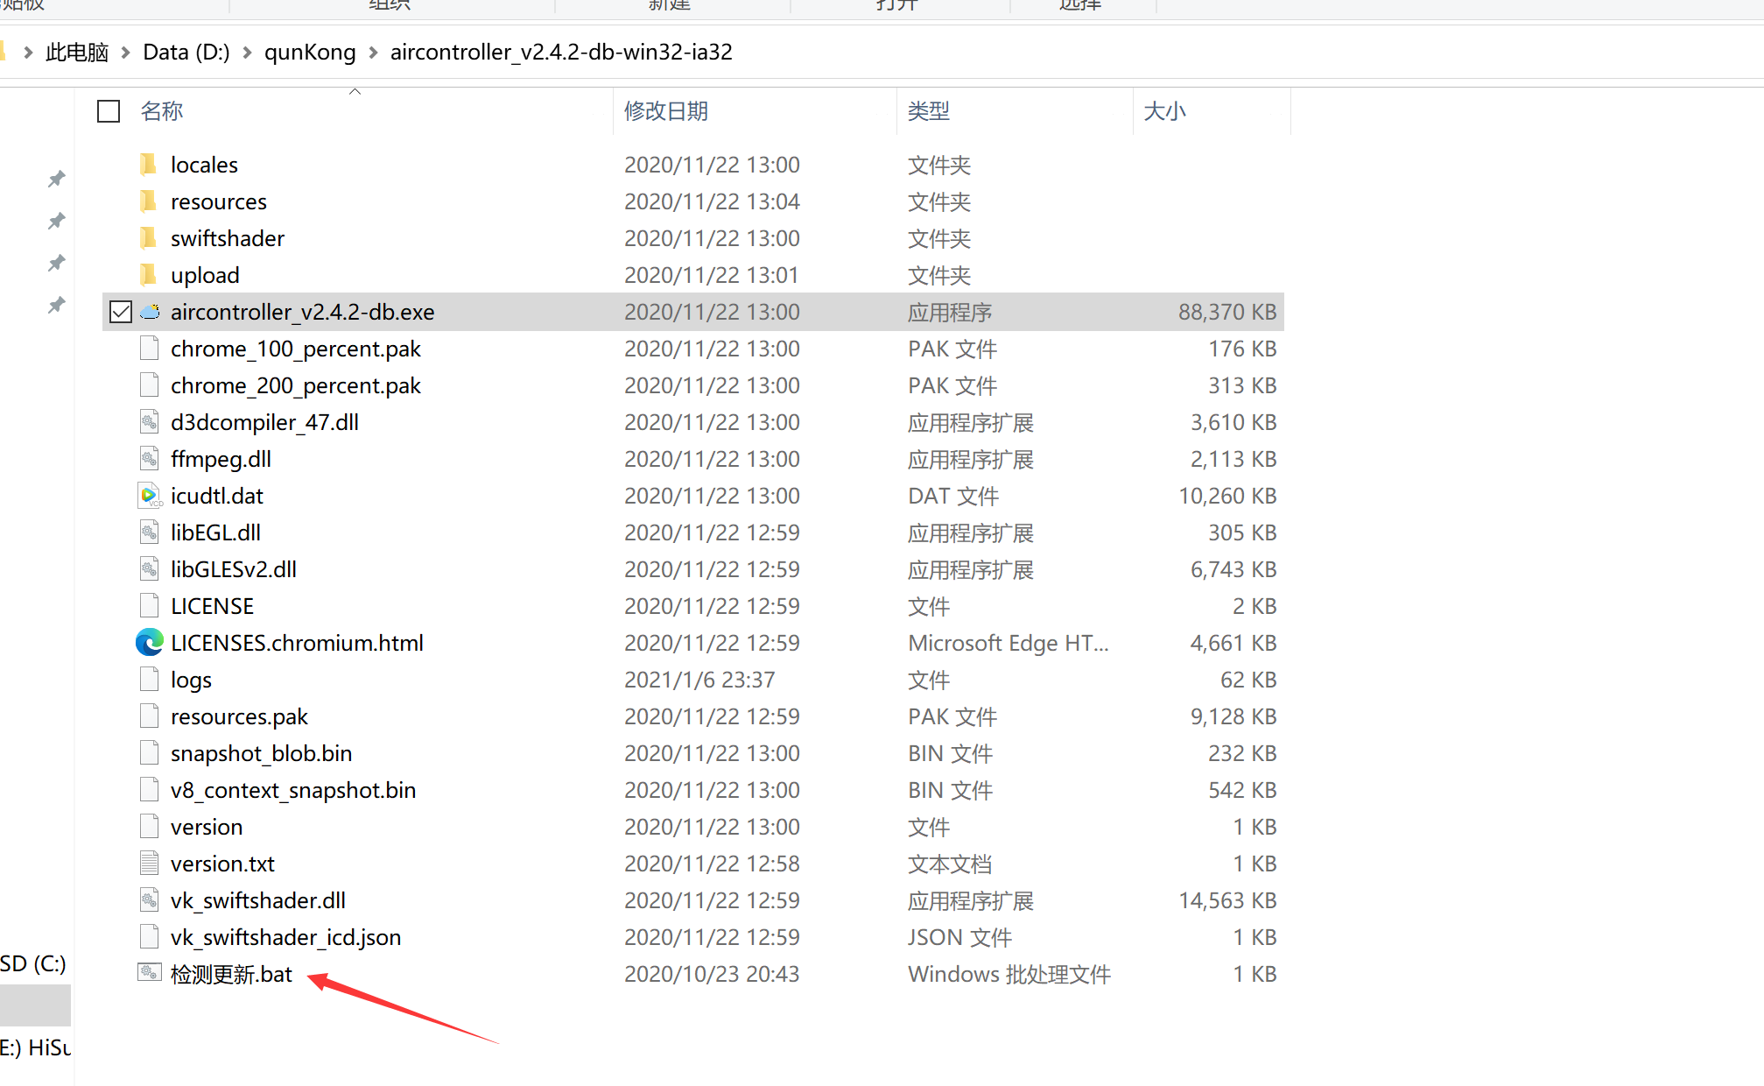Click the version.txt text document icon
The height and width of the screenshot is (1086, 1764).
(150, 864)
